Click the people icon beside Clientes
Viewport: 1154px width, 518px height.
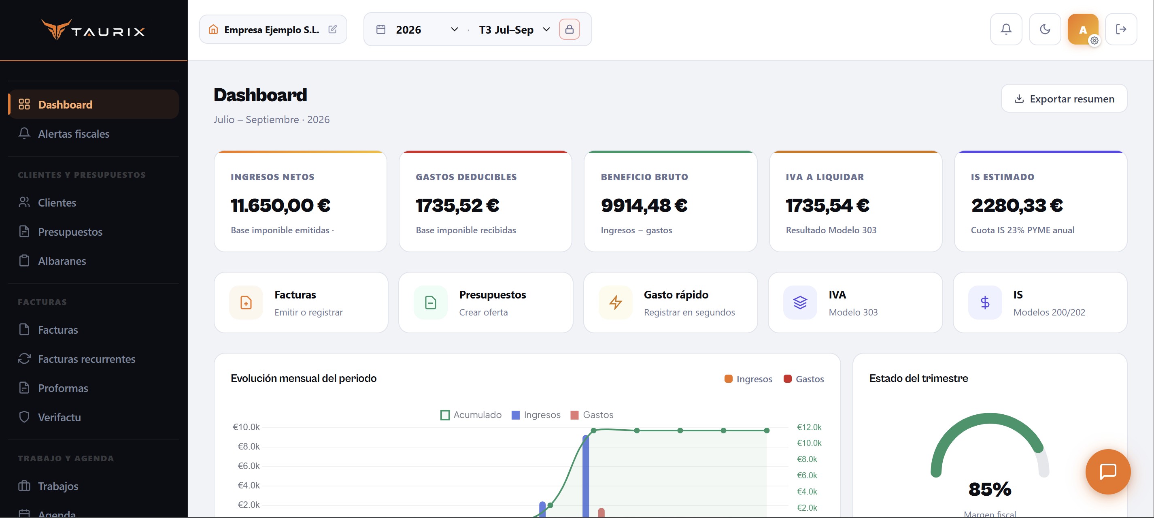click(24, 202)
